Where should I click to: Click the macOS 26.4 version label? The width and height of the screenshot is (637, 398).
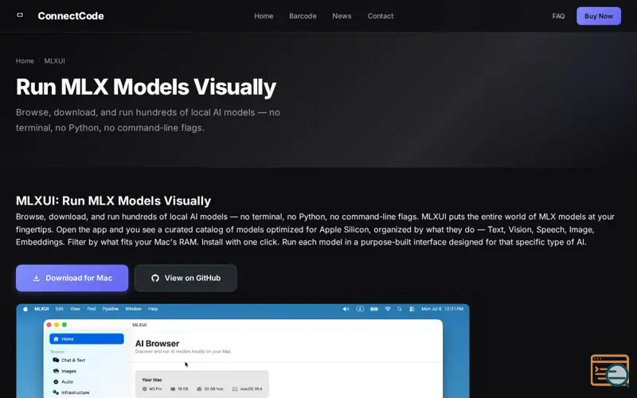click(x=251, y=389)
